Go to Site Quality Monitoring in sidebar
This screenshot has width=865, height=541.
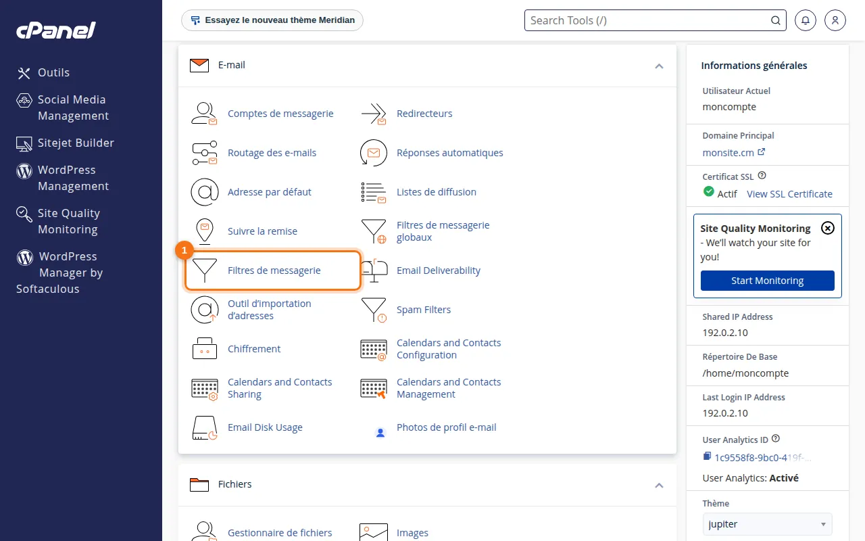click(x=58, y=221)
